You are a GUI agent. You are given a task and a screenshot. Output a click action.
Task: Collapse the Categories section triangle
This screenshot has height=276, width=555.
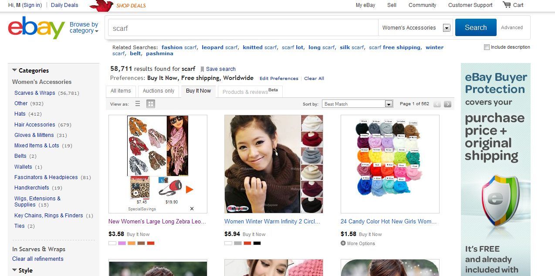pyautogui.click(x=14, y=70)
